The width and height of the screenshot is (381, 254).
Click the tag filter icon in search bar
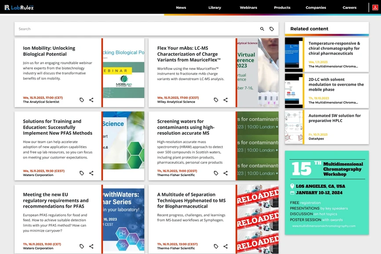(272, 29)
